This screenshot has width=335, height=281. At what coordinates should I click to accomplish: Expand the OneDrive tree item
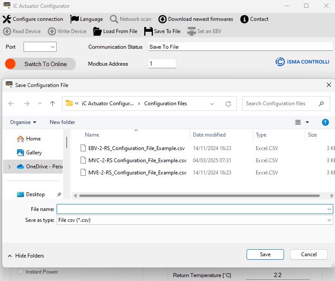[x=9, y=167]
